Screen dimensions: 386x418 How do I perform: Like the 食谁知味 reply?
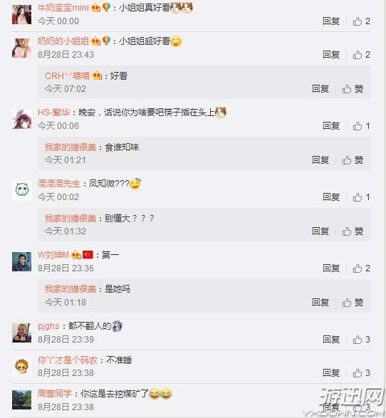[x=353, y=160]
